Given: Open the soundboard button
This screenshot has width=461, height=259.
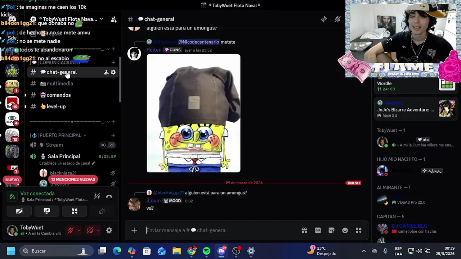Looking at the screenshot, I should (x=102, y=211).
